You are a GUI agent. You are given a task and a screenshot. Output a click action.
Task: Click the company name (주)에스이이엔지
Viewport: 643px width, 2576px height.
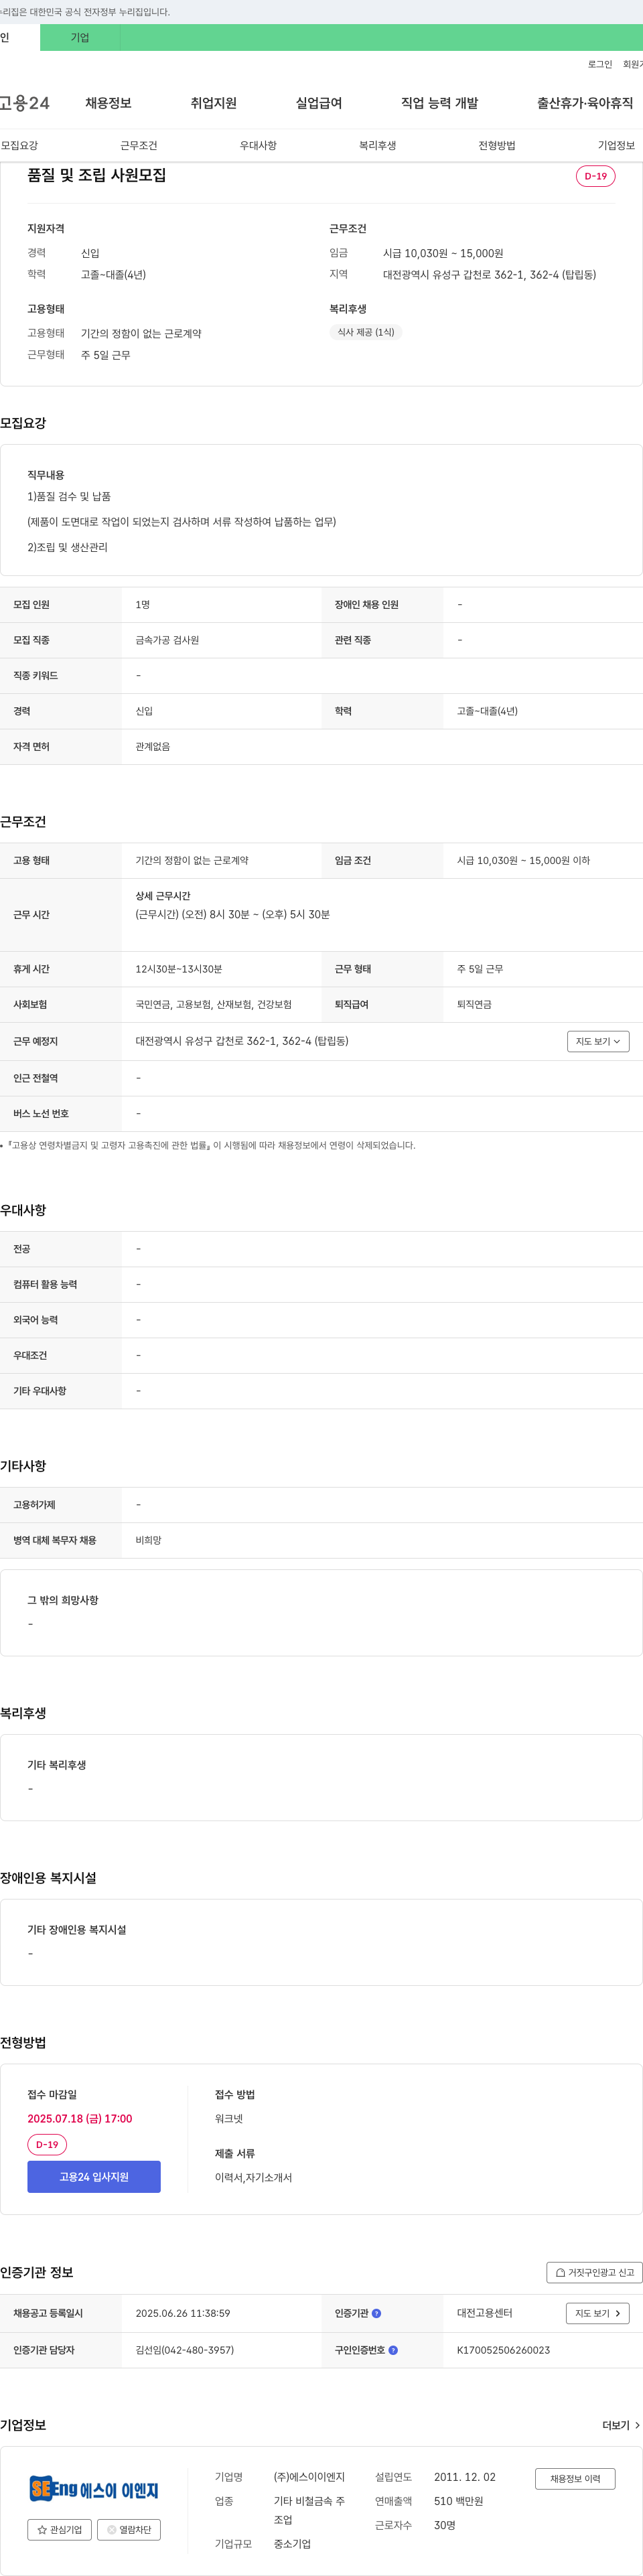click(309, 2477)
